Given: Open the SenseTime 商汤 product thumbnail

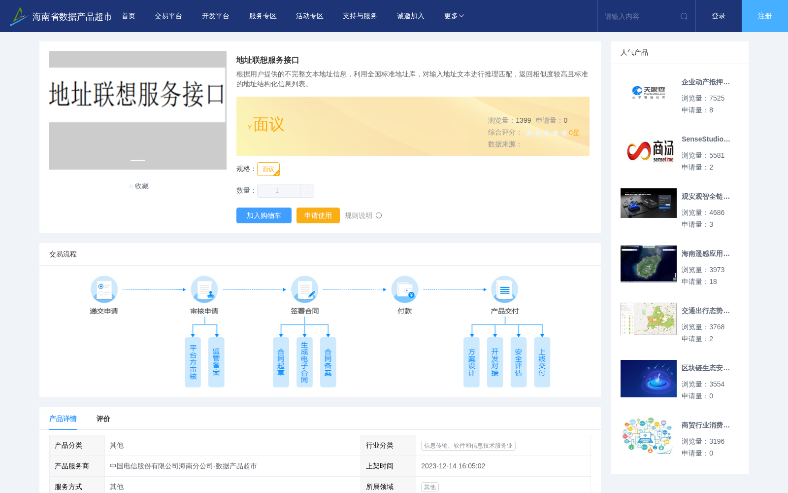Looking at the screenshot, I should pos(649,150).
